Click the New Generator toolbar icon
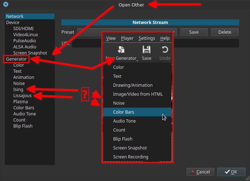The image size is (250, 181). (x=121, y=50)
